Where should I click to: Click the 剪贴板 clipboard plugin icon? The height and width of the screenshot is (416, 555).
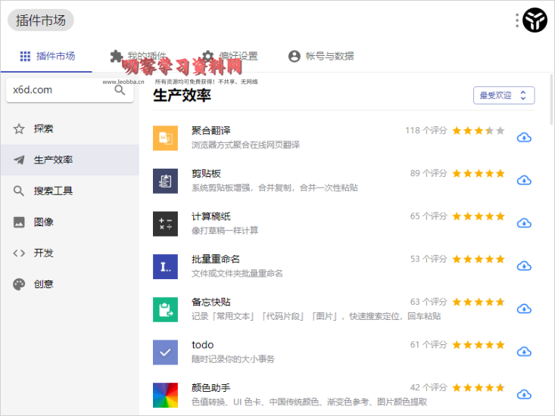(165, 181)
